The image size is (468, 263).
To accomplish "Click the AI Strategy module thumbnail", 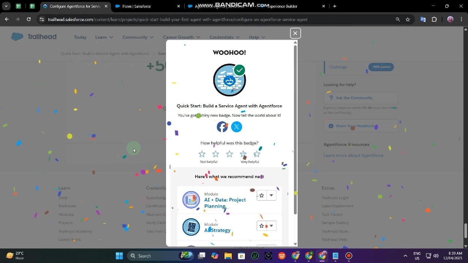I will (x=191, y=227).
